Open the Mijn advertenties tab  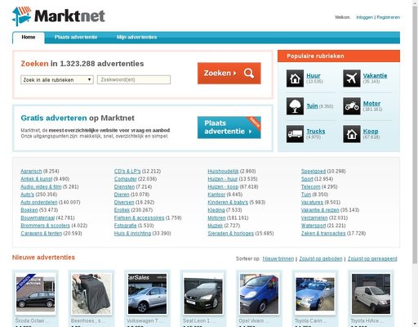pos(136,38)
